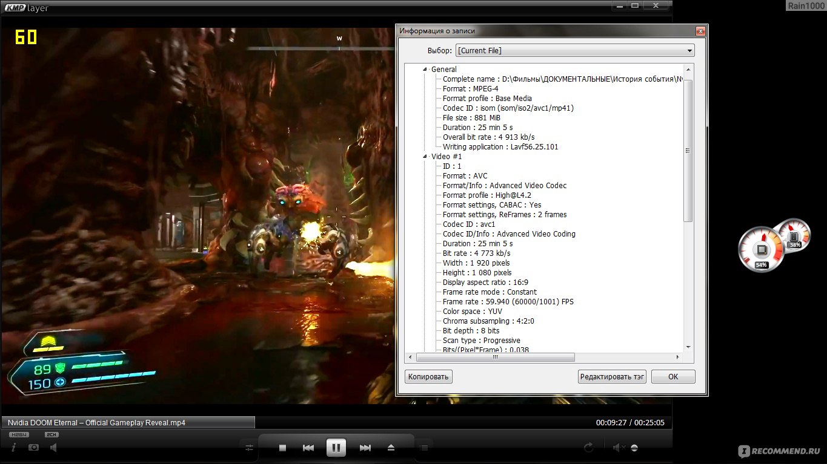This screenshot has width=827, height=464.
Task: Click the elapsed time display 00:09:27
Action: [x=611, y=423]
